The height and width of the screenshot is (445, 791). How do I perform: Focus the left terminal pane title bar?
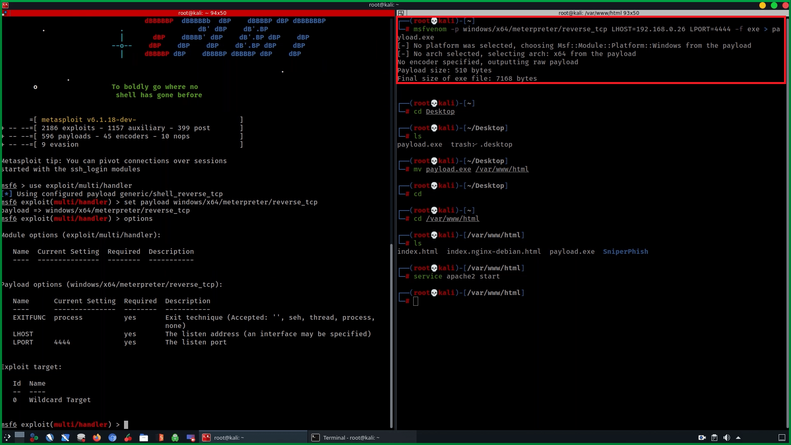[x=202, y=13]
